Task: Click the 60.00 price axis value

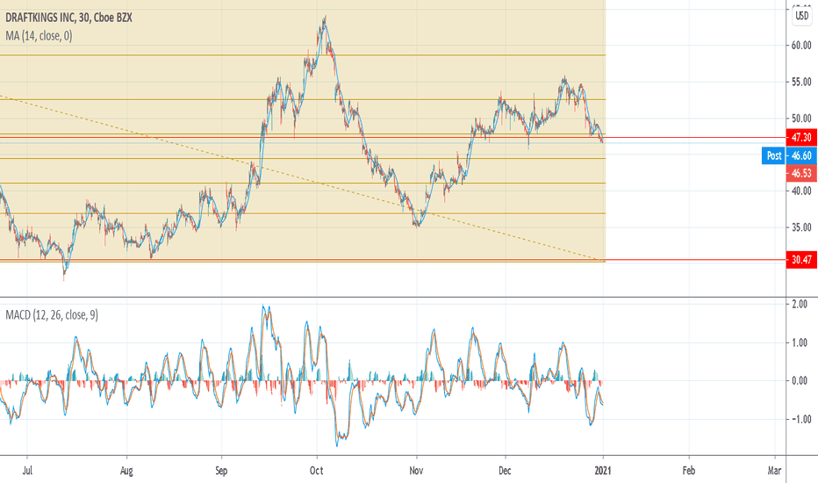Action: point(801,46)
